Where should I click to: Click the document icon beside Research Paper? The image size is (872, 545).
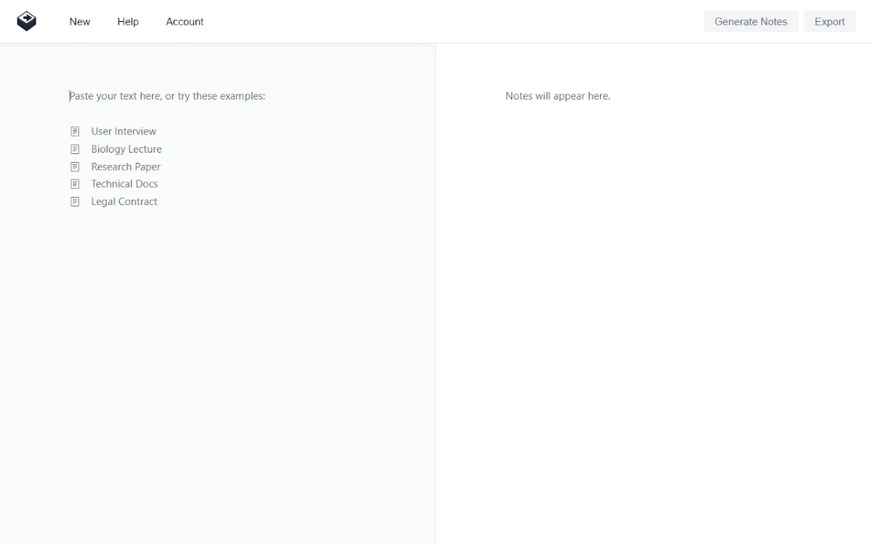[x=75, y=166]
